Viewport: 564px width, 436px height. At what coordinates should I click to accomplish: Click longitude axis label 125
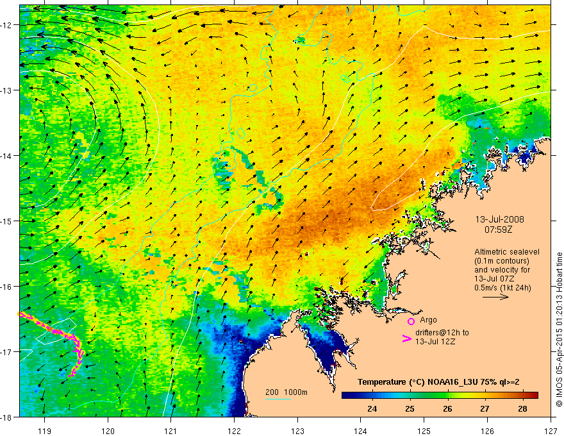point(424,432)
